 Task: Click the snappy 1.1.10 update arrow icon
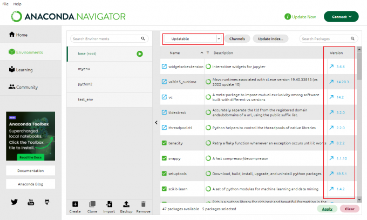tap(331, 158)
